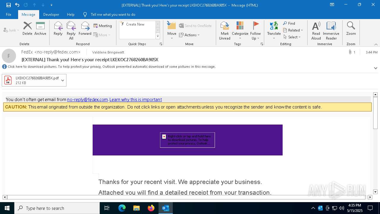Expand the message header chevron
This screenshot has width=380, height=214.
pyautogui.click(x=376, y=68)
